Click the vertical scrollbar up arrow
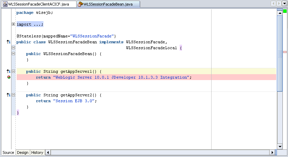The width and height of the screenshot is (288, 157). [280, 13]
